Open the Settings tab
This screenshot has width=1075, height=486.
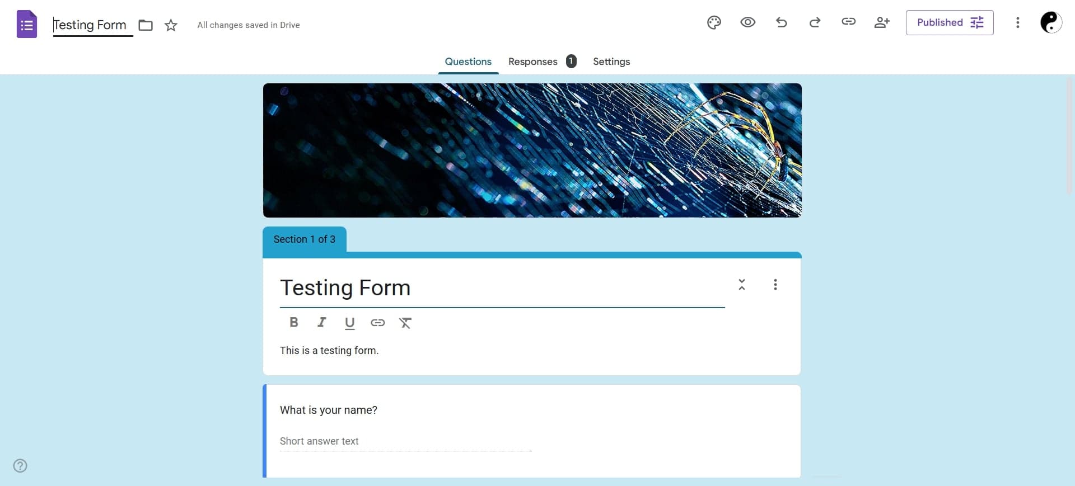[x=611, y=62]
